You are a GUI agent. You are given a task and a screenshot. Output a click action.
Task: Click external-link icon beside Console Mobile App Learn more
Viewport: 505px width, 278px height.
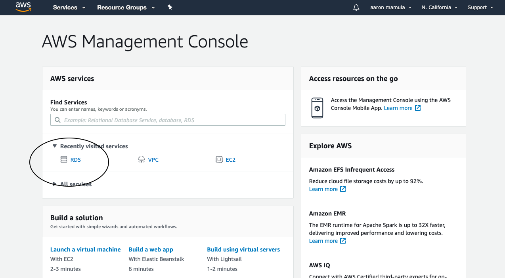pyautogui.click(x=418, y=108)
